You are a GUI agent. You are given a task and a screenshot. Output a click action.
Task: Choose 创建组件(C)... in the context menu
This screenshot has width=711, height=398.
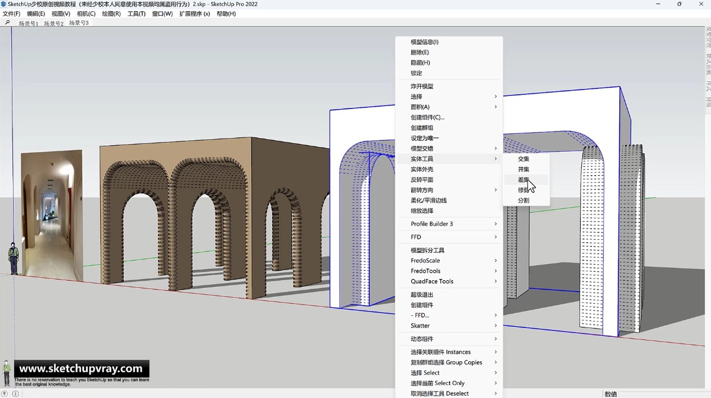point(449,117)
